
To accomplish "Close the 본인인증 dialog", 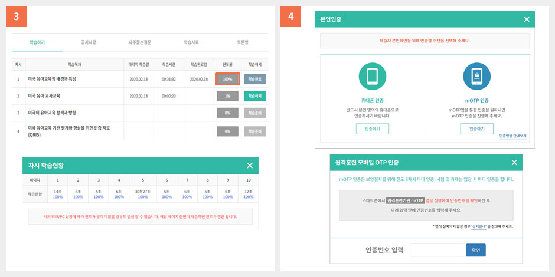I will click(x=527, y=19).
